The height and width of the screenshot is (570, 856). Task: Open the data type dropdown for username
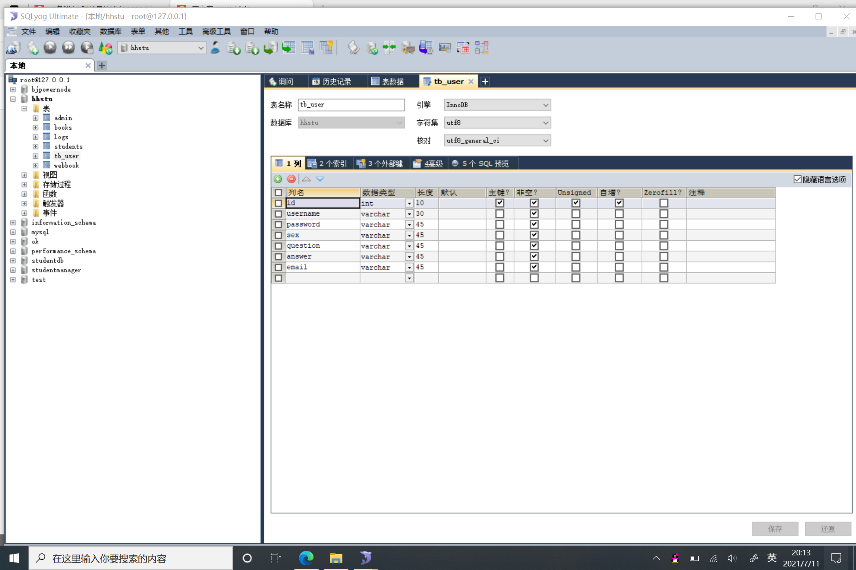409,214
